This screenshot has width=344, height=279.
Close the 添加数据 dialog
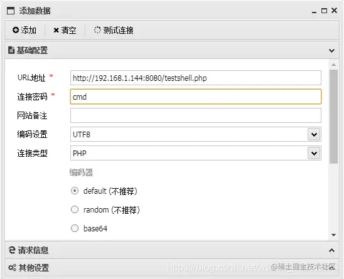(x=334, y=10)
